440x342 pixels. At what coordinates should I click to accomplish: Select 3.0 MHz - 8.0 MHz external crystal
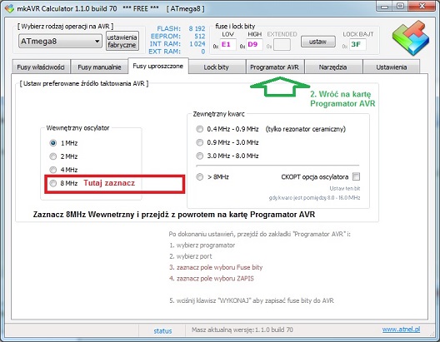click(x=199, y=156)
